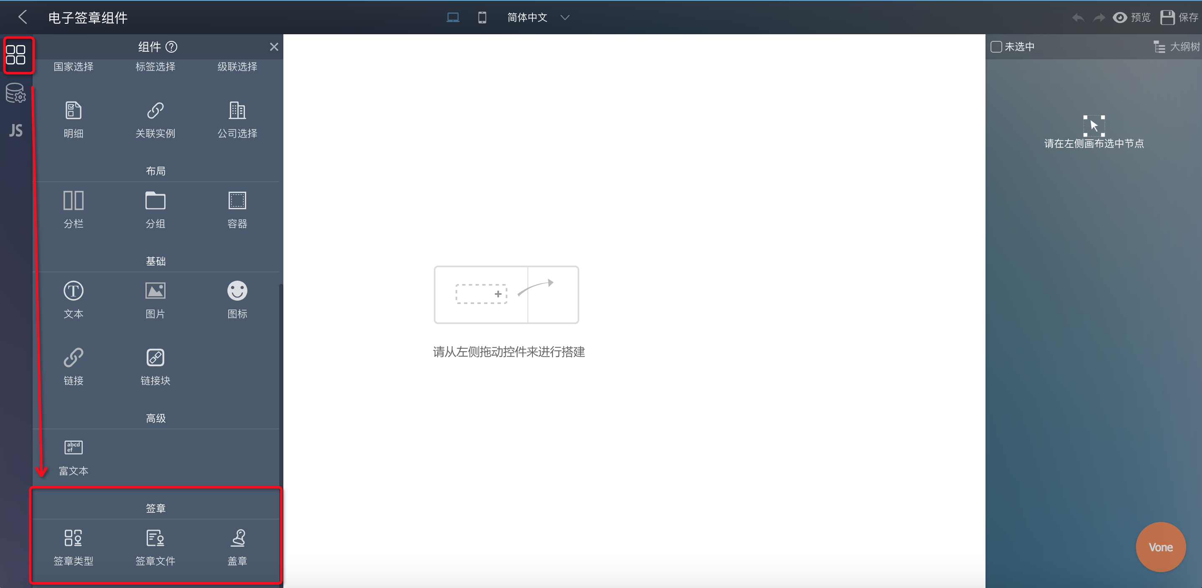Click the 保存 save button
This screenshot has height=588, width=1202.
click(x=1179, y=18)
